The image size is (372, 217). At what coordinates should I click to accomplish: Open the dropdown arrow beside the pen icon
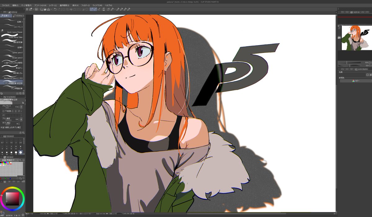[115, 9]
